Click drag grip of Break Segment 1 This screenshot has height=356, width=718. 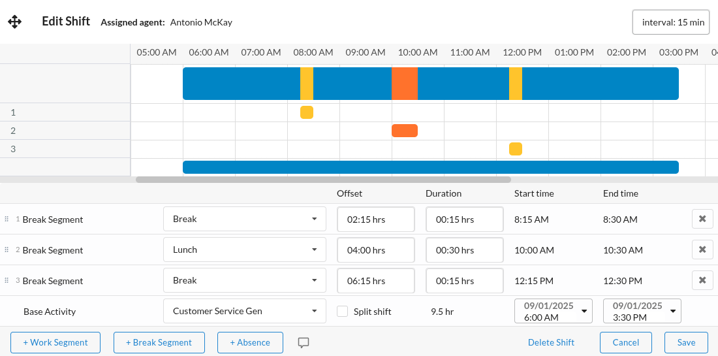(x=7, y=219)
